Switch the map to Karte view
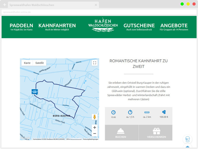198x149 pixels. (27, 63)
